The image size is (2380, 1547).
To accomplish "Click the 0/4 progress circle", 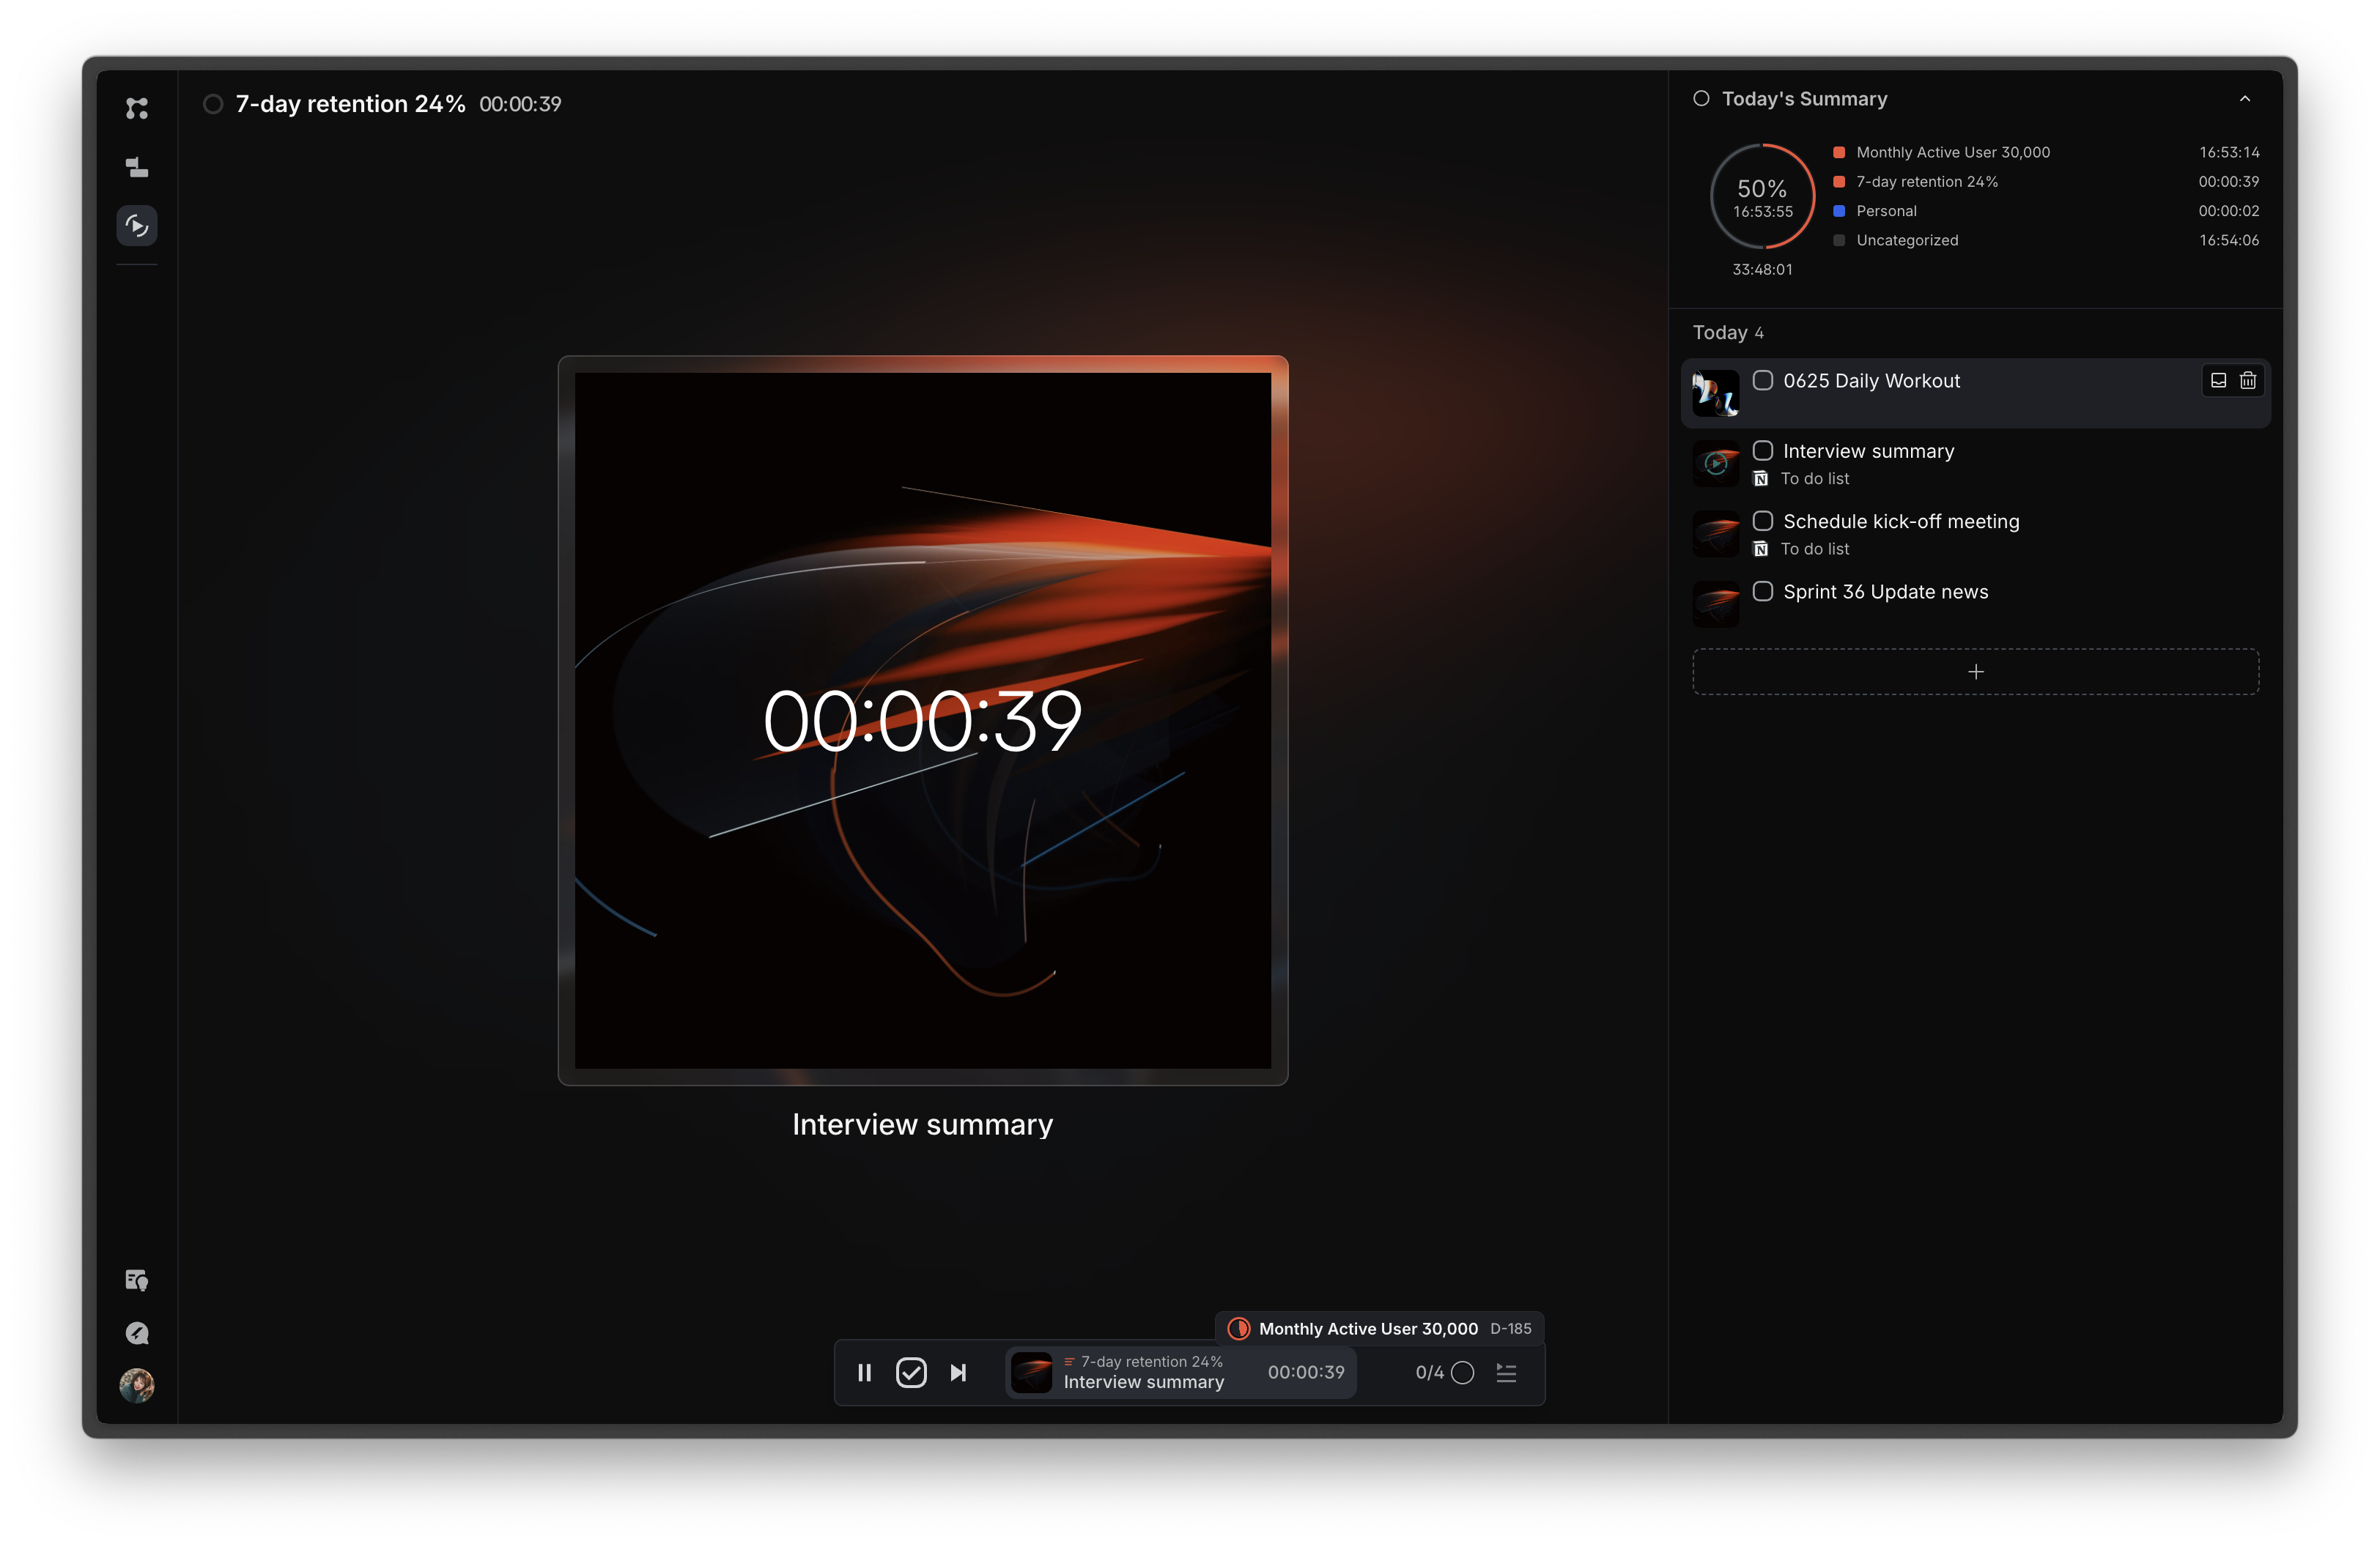I will (1462, 1373).
